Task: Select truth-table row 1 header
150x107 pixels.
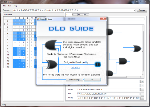Action: (8, 24)
